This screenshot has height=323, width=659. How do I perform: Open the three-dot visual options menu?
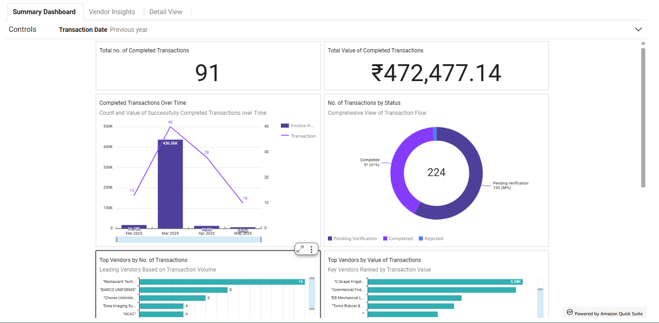(x=311, y=249)
